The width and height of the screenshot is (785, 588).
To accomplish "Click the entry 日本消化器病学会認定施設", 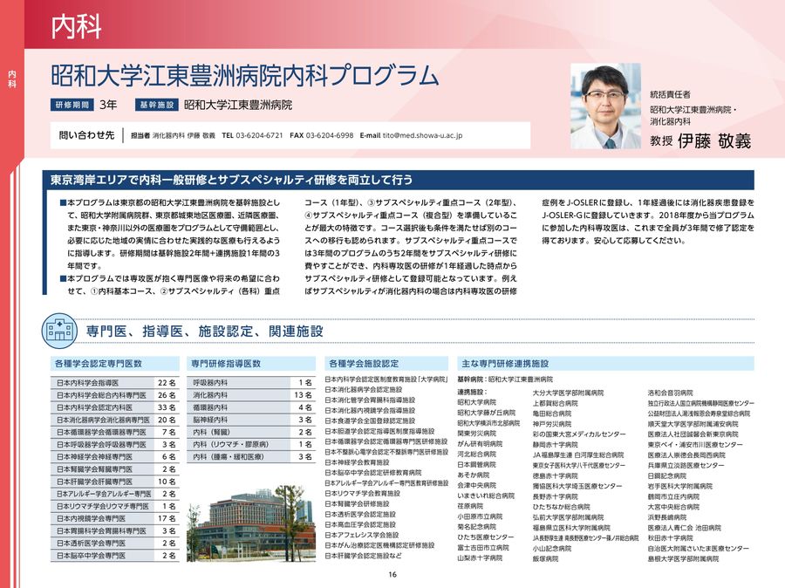I will tap(364, 390).
